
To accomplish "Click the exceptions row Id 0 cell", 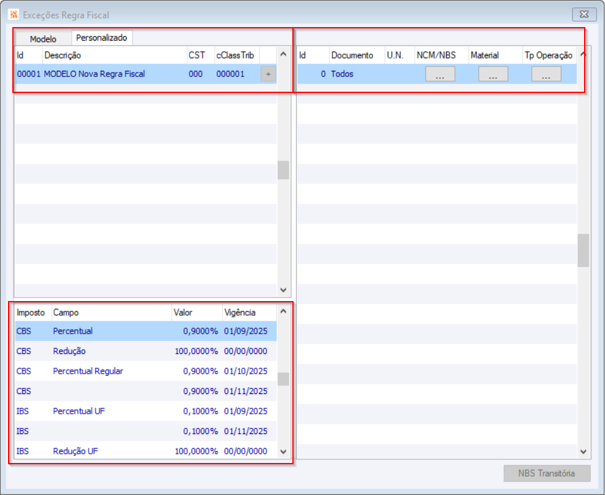I will [x=313, y=74].
